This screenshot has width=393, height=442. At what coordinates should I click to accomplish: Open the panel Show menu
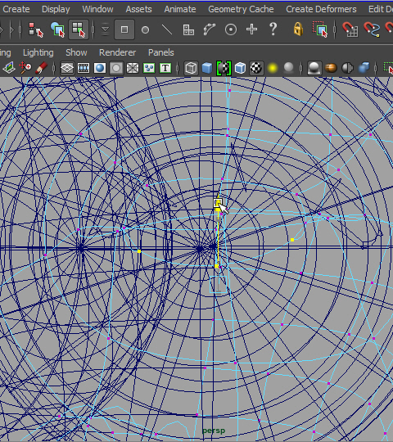pyautogui.click(x=76, y=52)
